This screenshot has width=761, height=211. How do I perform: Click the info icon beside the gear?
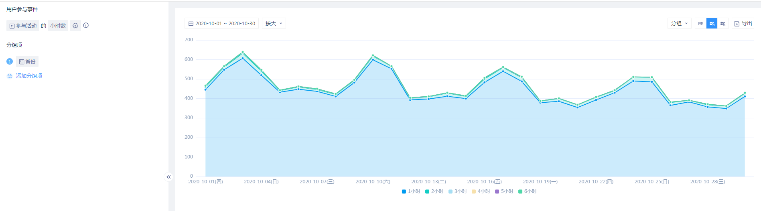pyautogui.click(x=86, y=25)
